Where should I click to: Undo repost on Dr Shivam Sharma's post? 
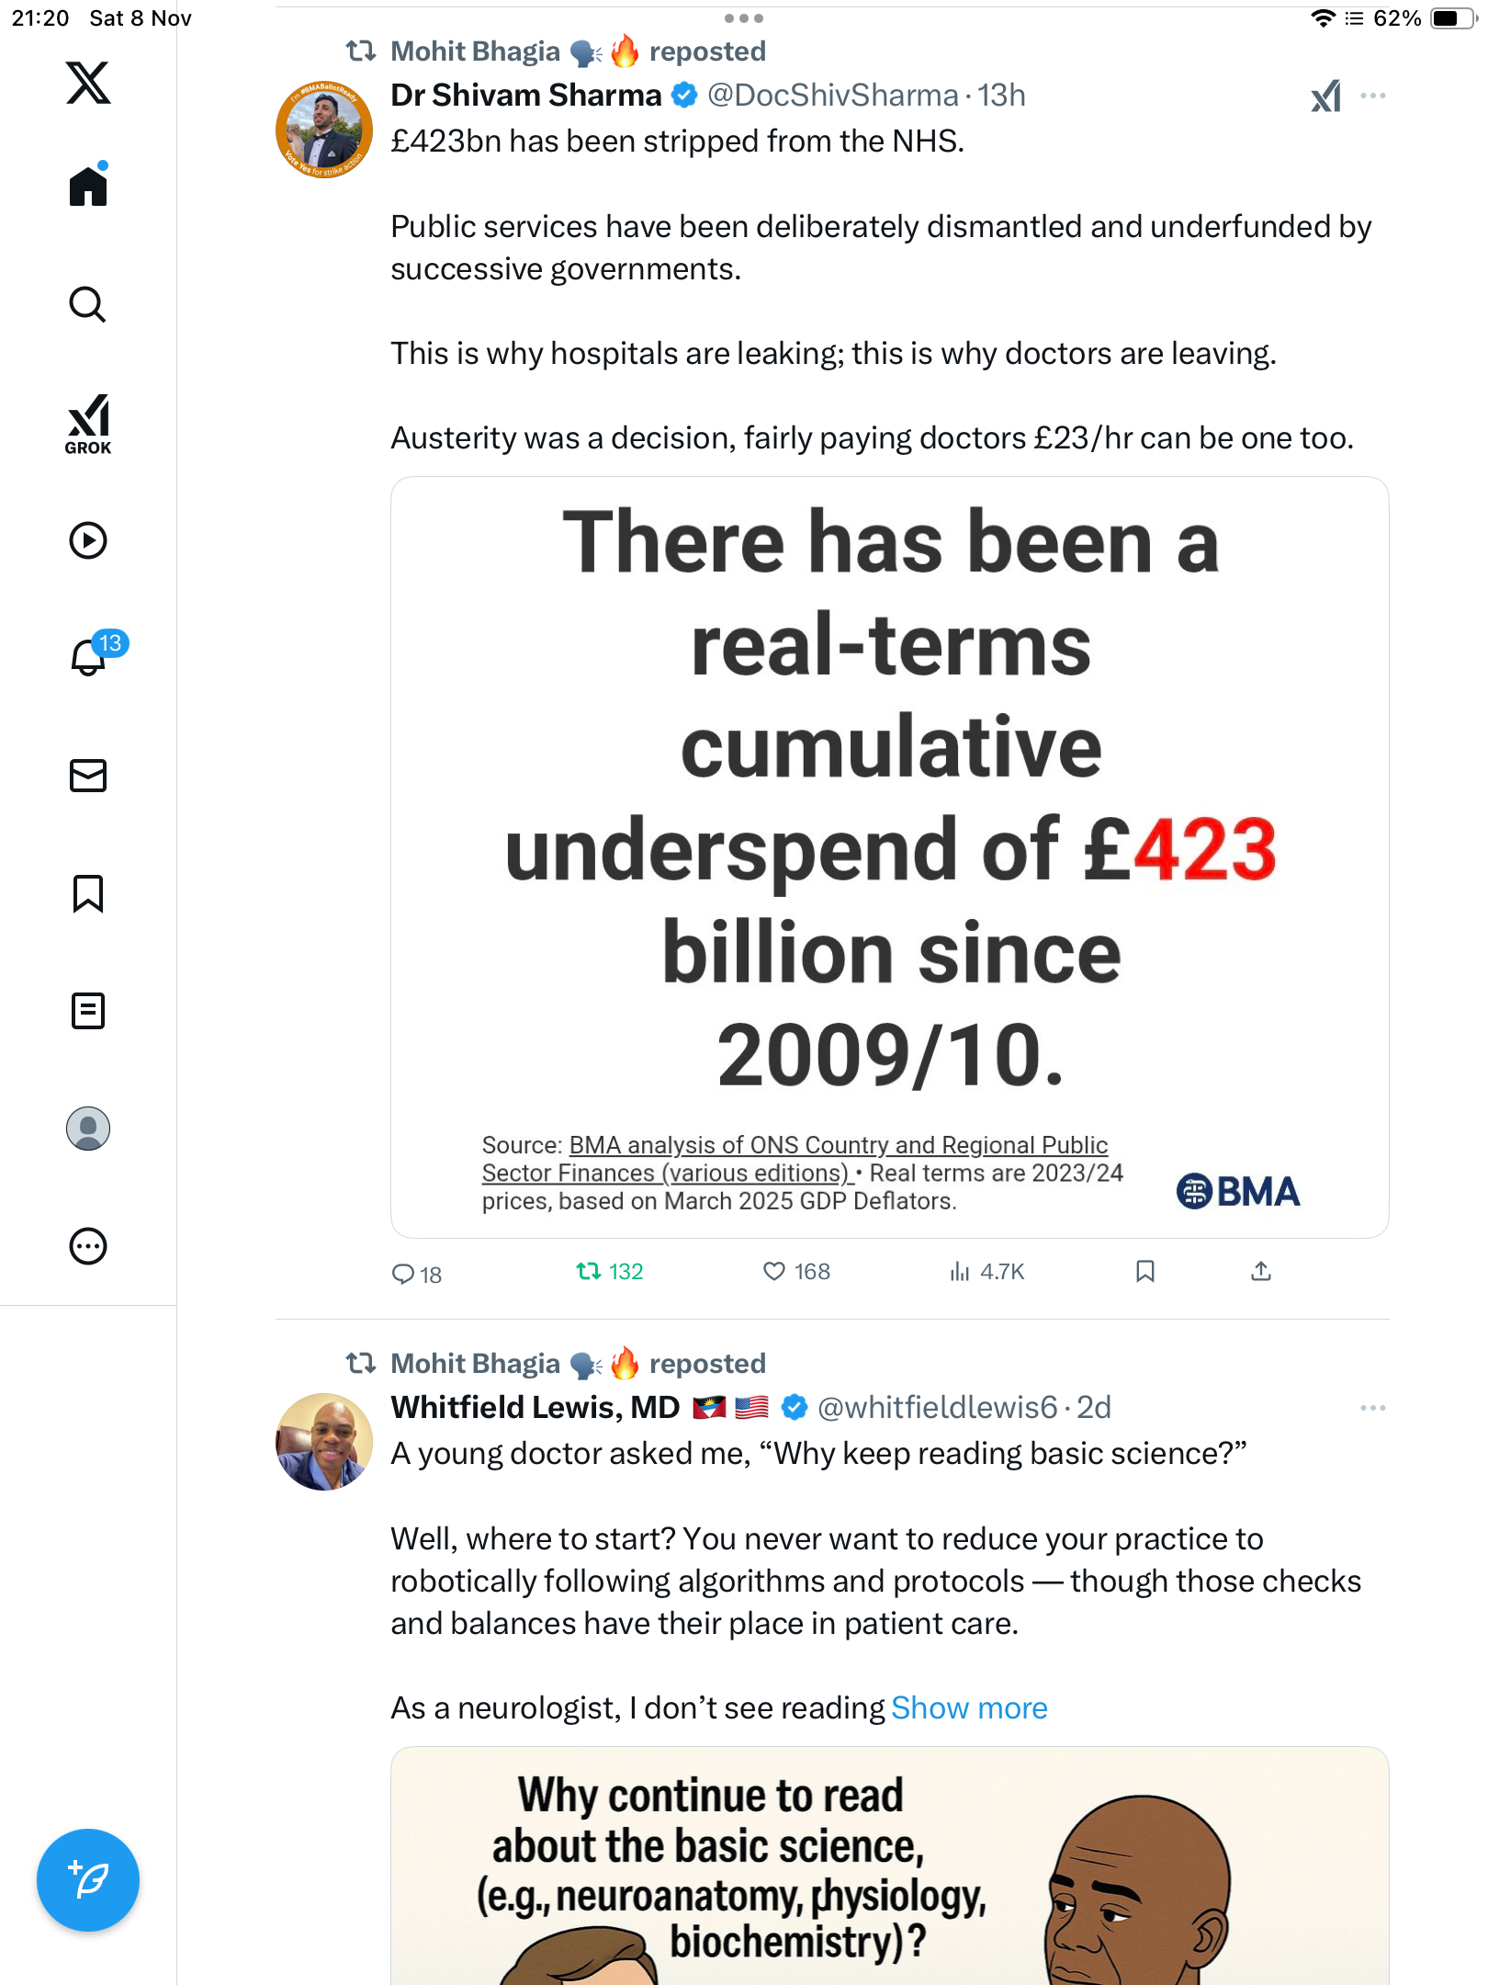pos(610,1272)
